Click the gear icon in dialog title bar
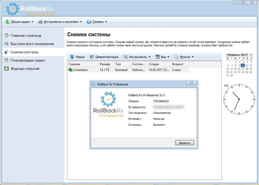This screenshot has height=185, width=259. tap(93, 84)
